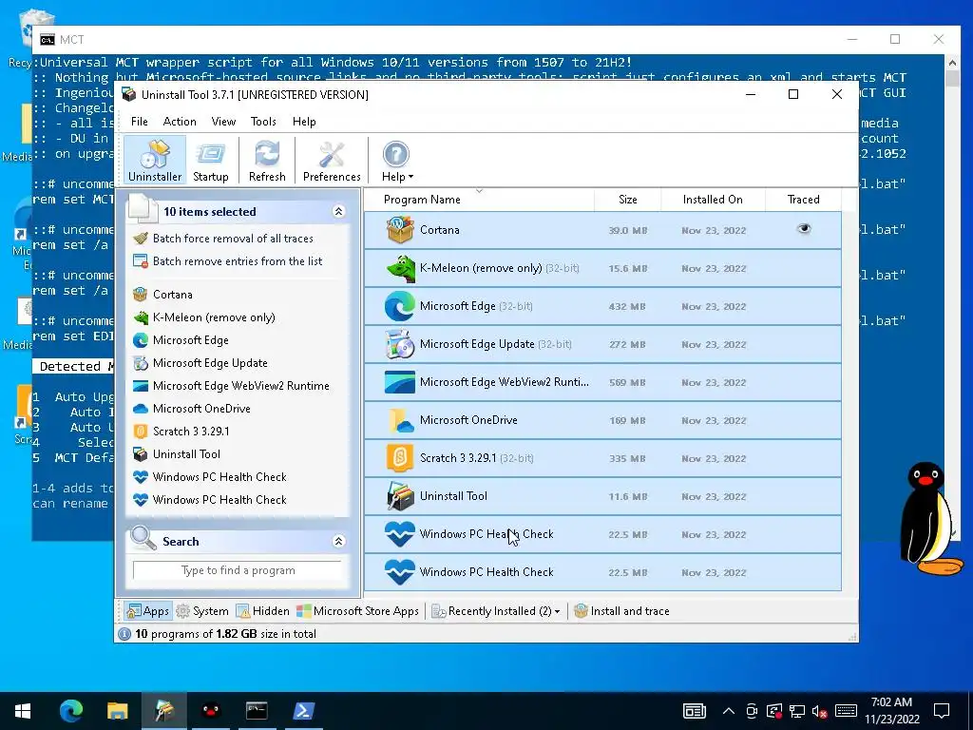
Task: Open the Help menu in menu bar
Action: (x=304, y=122)
